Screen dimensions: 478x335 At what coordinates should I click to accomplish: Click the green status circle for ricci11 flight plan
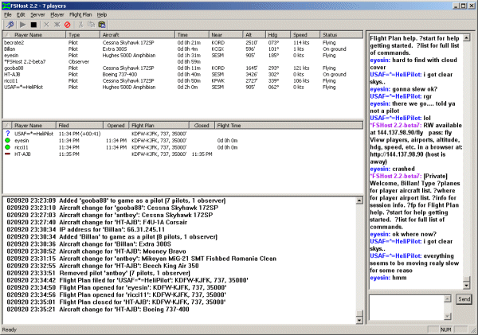point(8,147)
